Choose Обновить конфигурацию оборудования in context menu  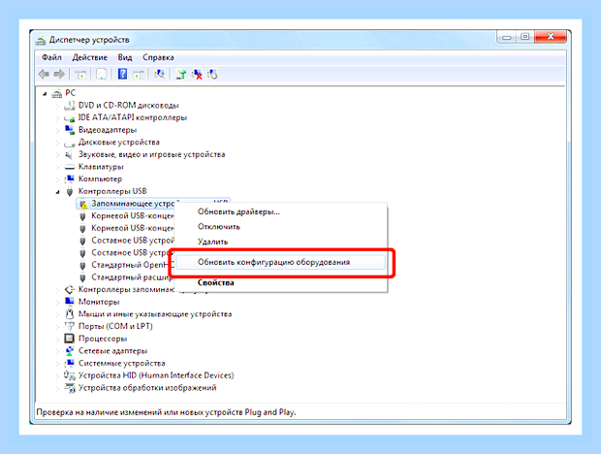coord(280,262)
